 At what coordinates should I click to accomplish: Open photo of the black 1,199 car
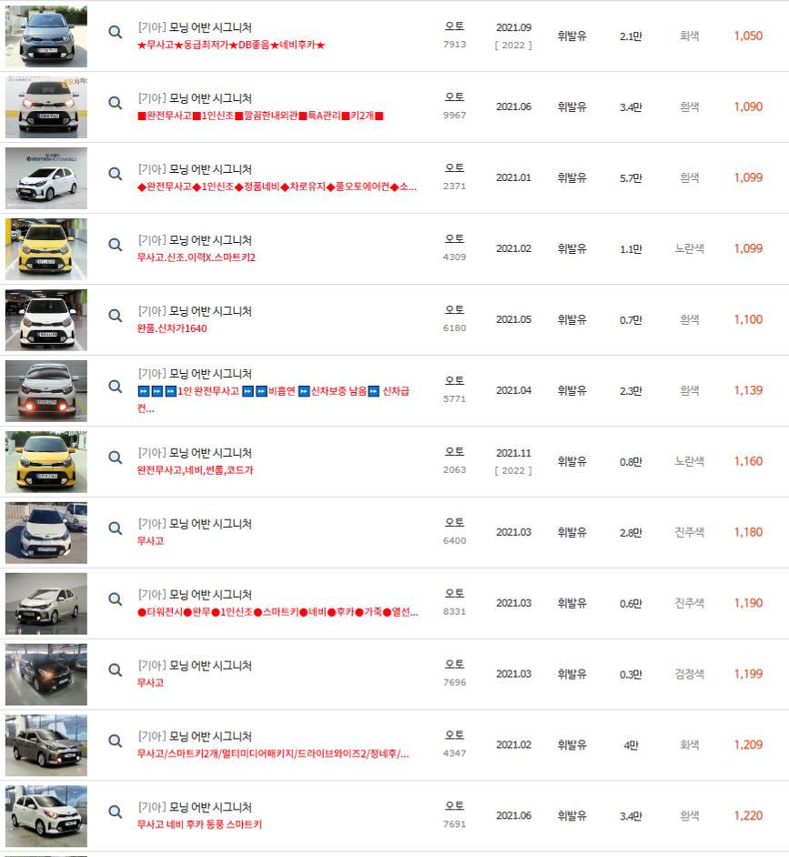(x=46, y=674)
